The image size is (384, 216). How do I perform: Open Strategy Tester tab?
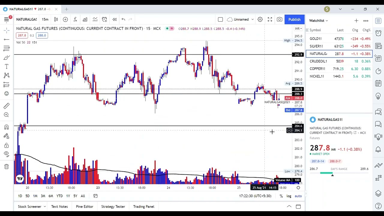click(113, 206)
